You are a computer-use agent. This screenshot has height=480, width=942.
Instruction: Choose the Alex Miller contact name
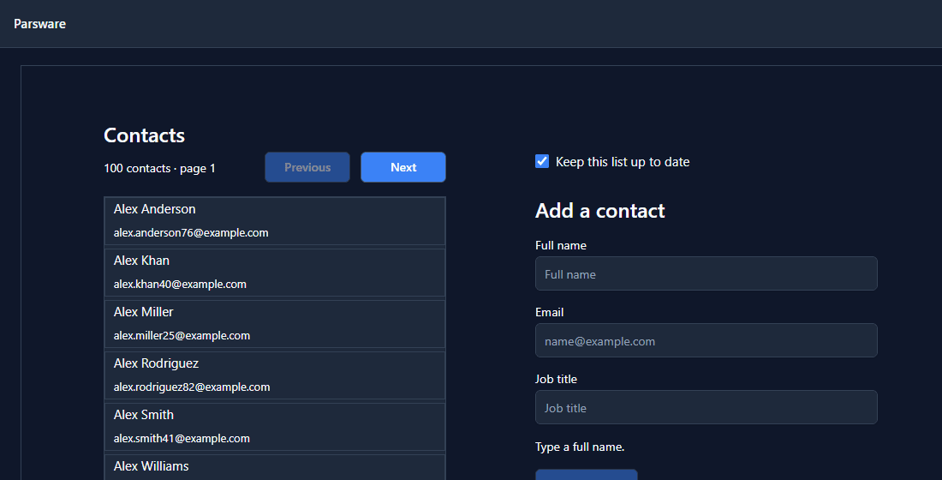tap(143, 312)
